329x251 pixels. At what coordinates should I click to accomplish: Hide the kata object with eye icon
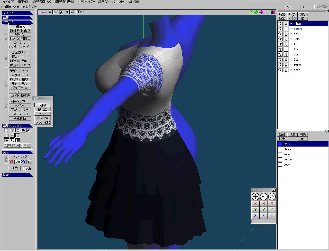pos(280,39)
